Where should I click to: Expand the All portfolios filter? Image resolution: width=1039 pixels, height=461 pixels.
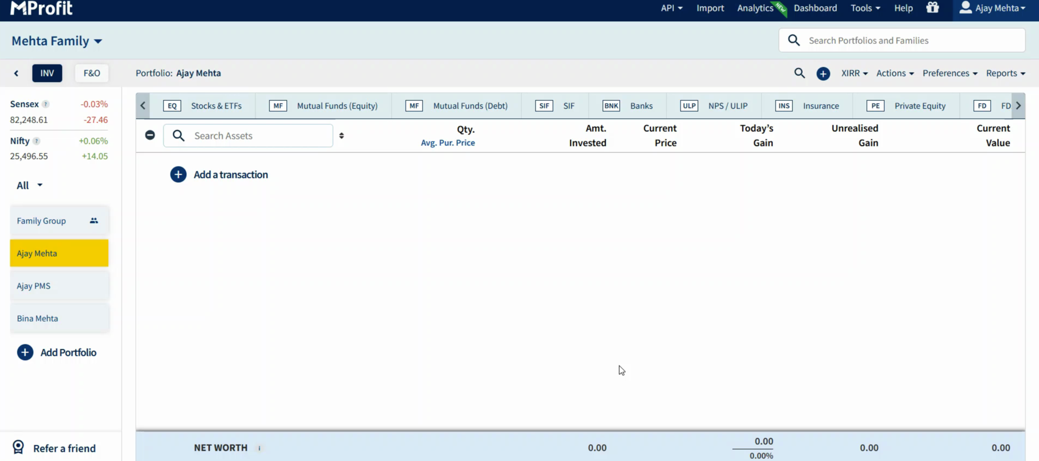point(29,185)
